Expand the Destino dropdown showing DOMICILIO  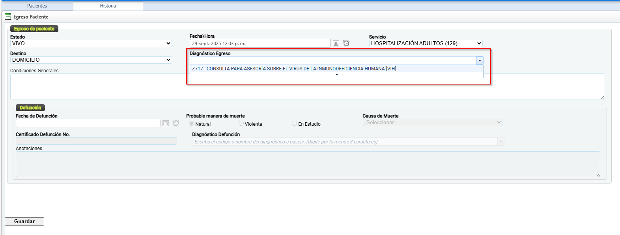(91, 60)
